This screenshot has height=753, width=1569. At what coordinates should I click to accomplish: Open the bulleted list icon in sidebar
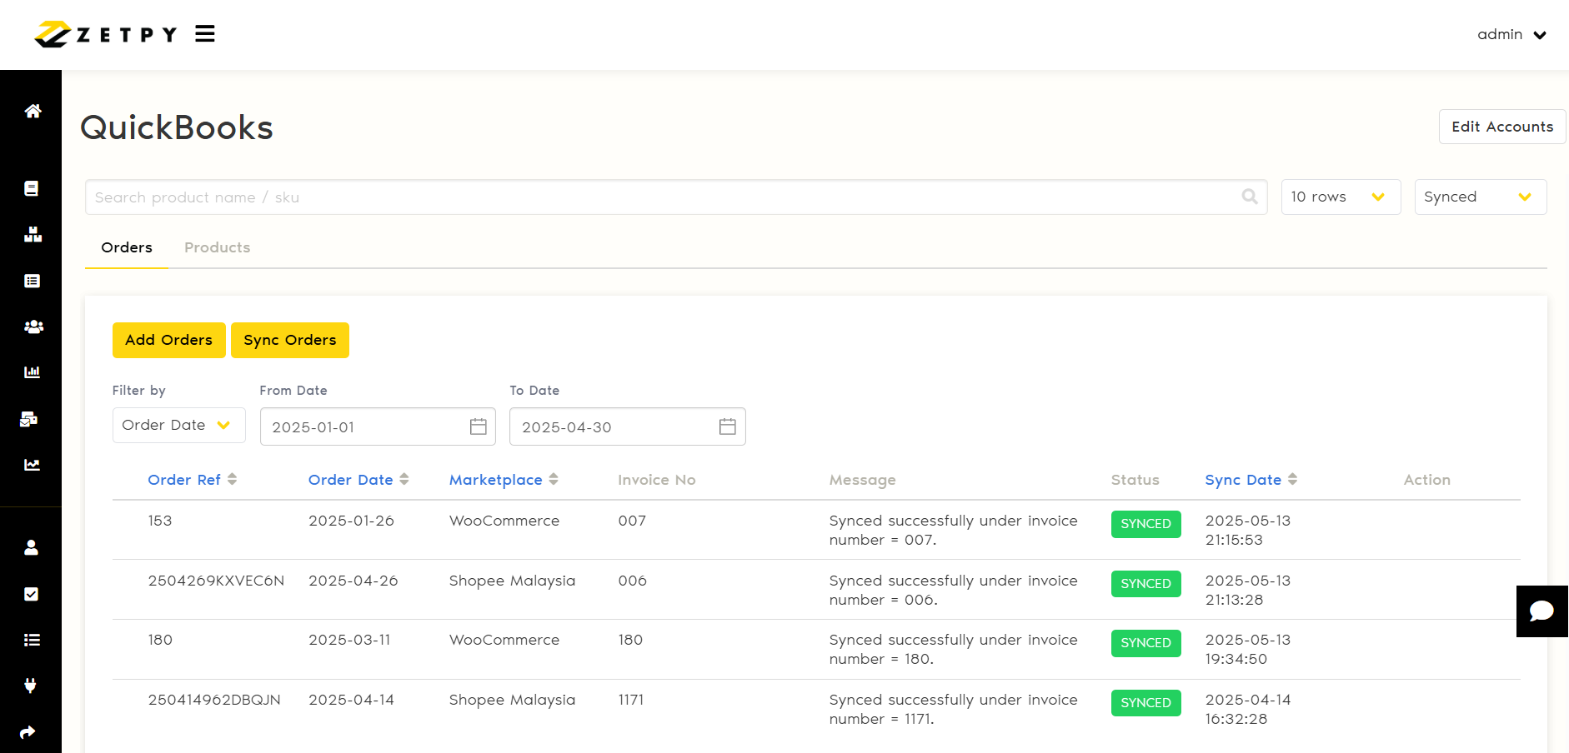click(32, 640)
